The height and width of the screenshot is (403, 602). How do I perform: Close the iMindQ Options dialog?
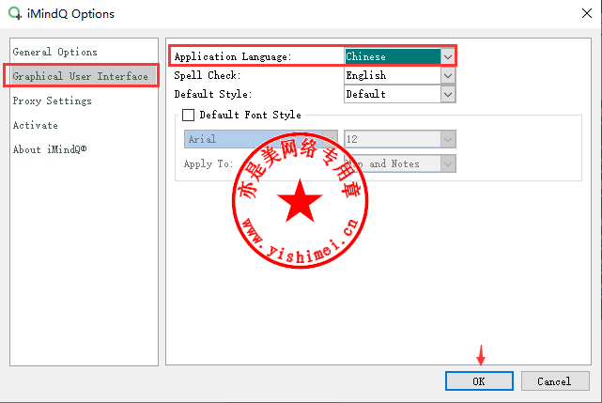[587, 13]
